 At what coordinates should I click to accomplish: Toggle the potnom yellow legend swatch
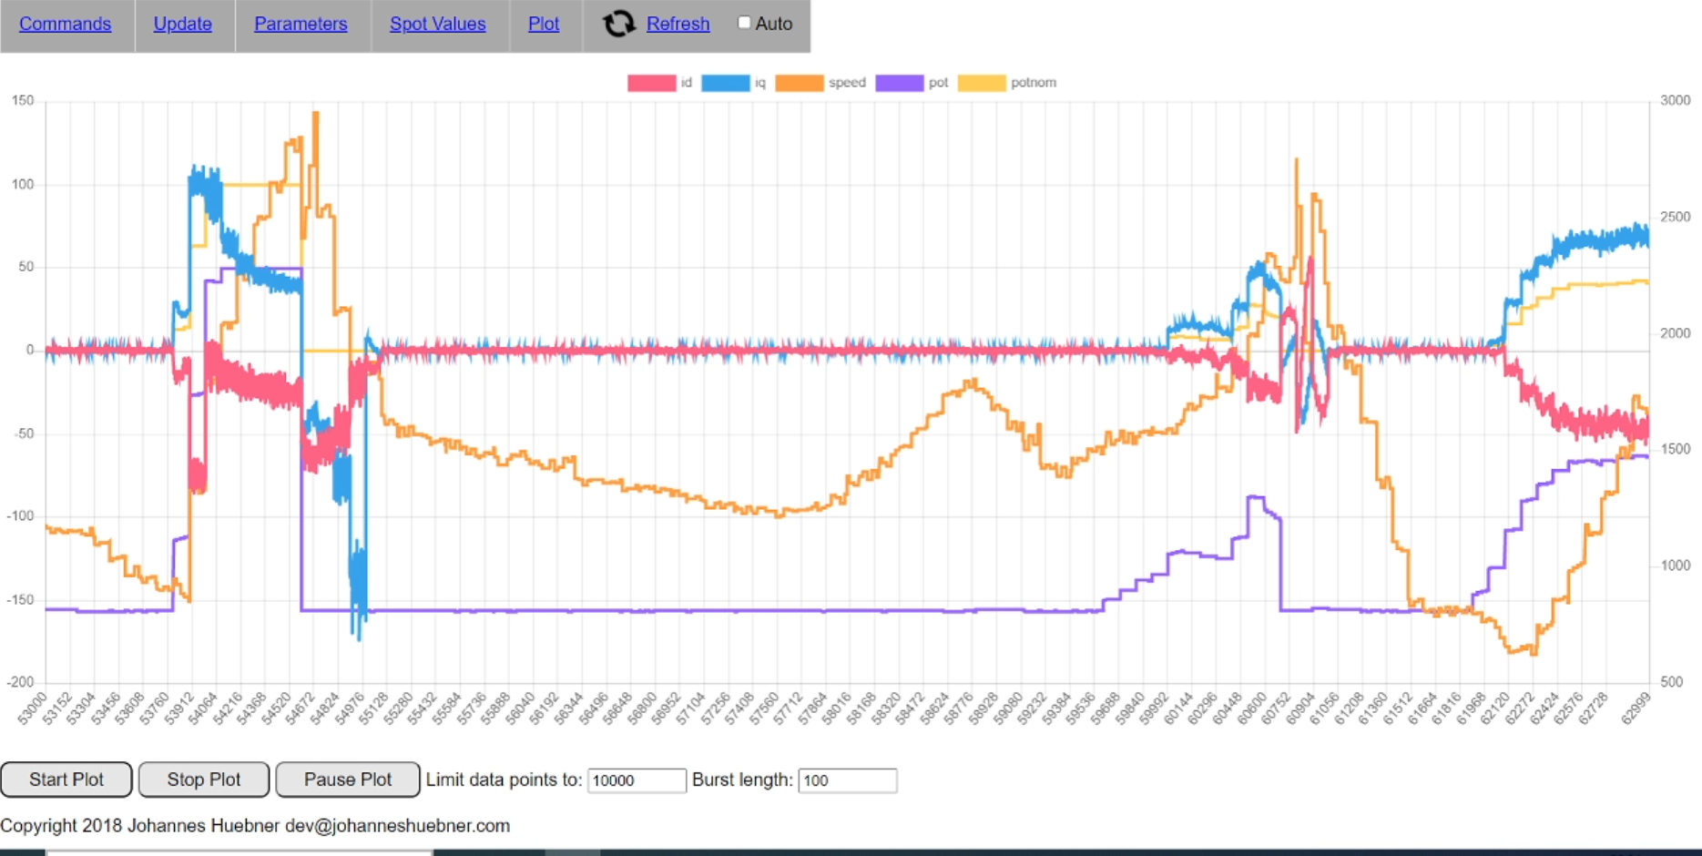[x=981, y=83]
